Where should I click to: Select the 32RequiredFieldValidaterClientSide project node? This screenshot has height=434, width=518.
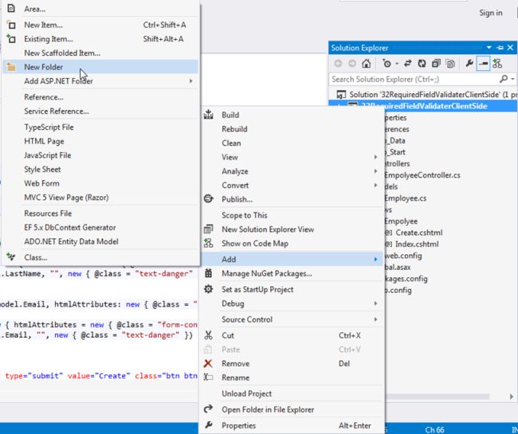[x=424, y=106]
